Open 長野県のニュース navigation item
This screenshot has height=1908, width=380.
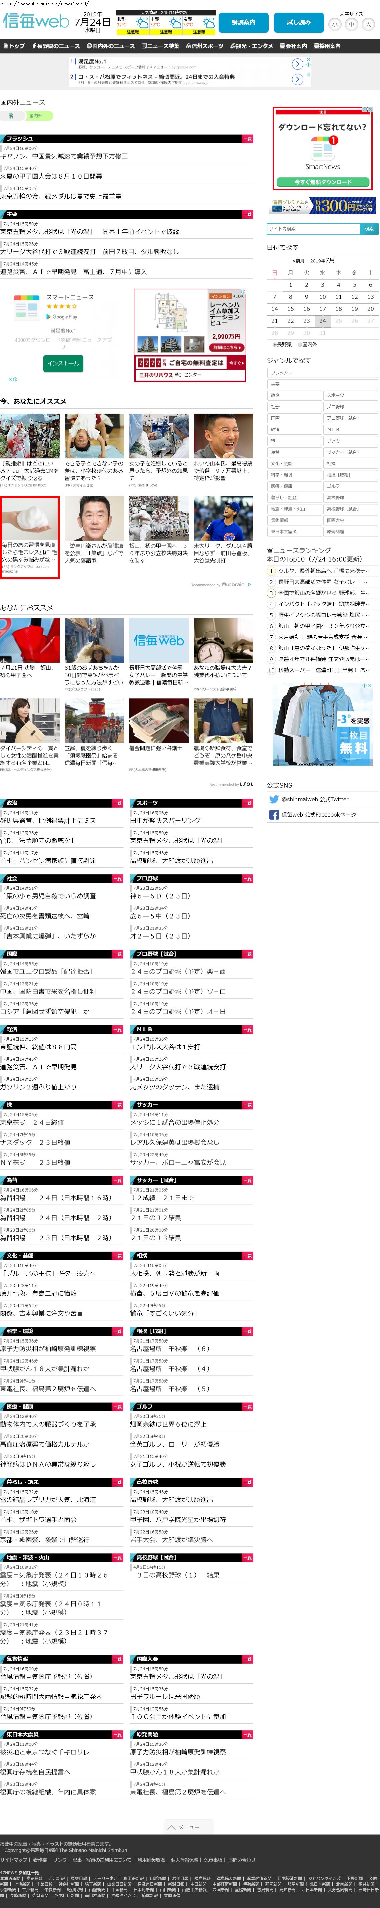[x=57, y=46]
